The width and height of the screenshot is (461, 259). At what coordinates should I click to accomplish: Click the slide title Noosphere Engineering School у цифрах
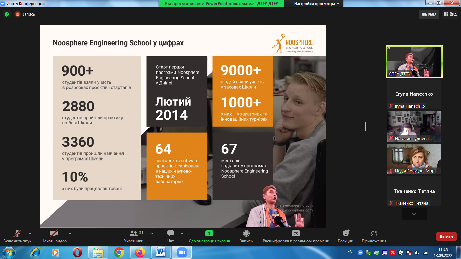[118, 43]
